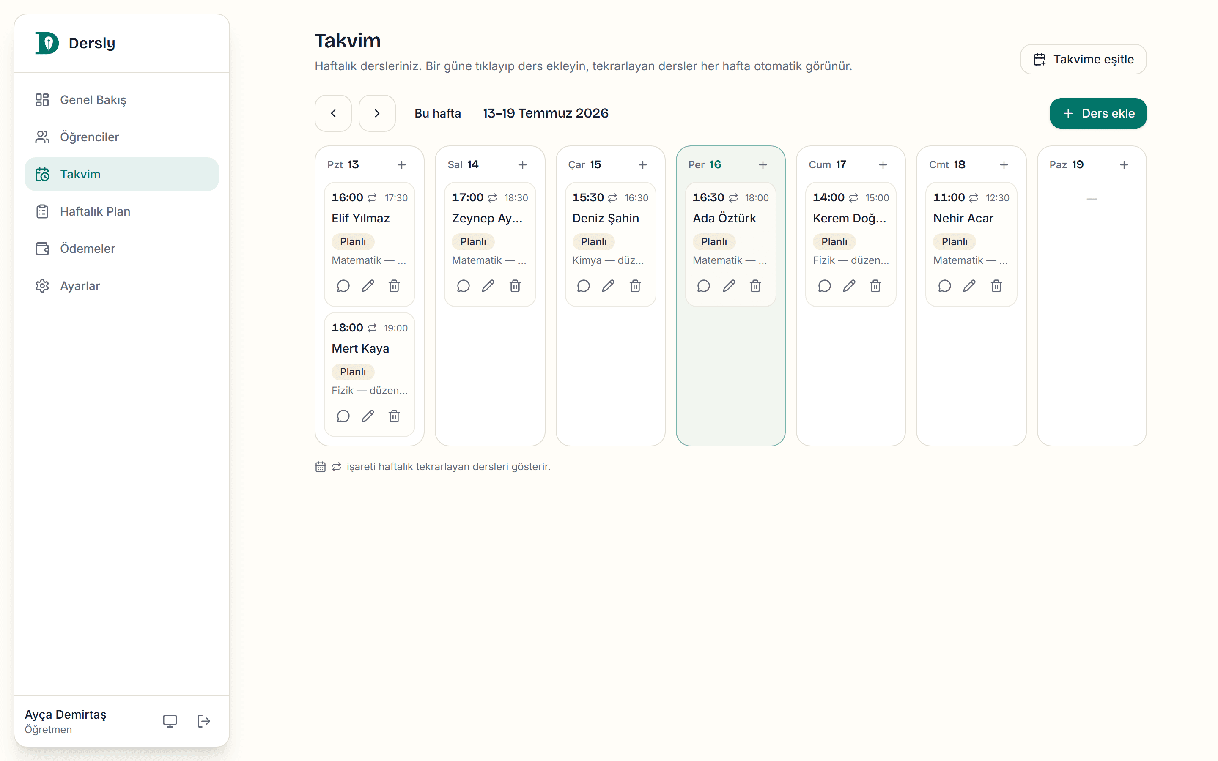
Task: Edit Mert Kaya lesson using pencil icon
Action: pyautogui.click(x=368, y=416)
